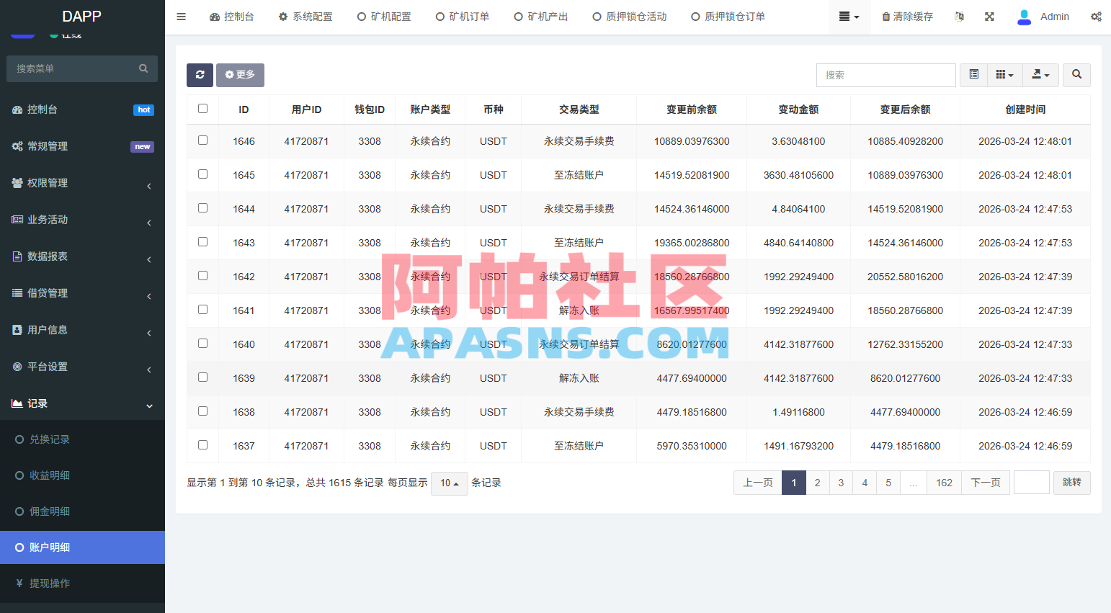Open the columns visibility dropdown
The image size is (1111, 613).
click(1004, 75)
